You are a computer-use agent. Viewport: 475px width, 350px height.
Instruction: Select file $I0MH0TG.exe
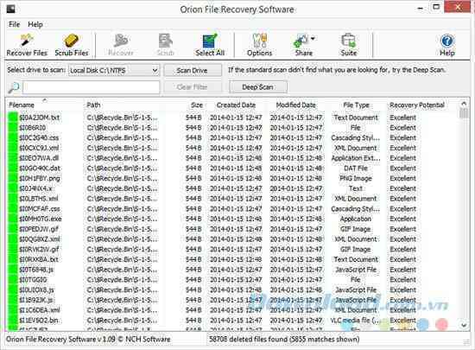41,219
